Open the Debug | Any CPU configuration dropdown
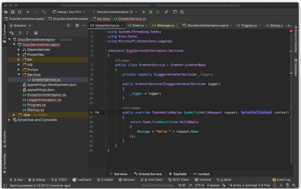 tap(69, 12)
